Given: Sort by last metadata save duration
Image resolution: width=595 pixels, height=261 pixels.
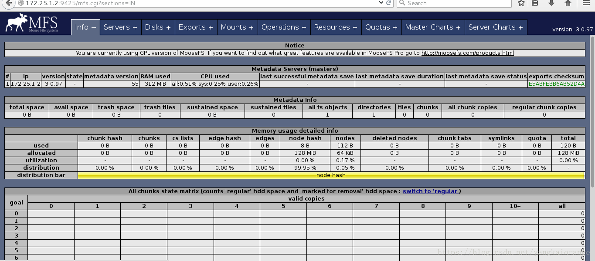Looking at the screenshot, I should (400, 76).
